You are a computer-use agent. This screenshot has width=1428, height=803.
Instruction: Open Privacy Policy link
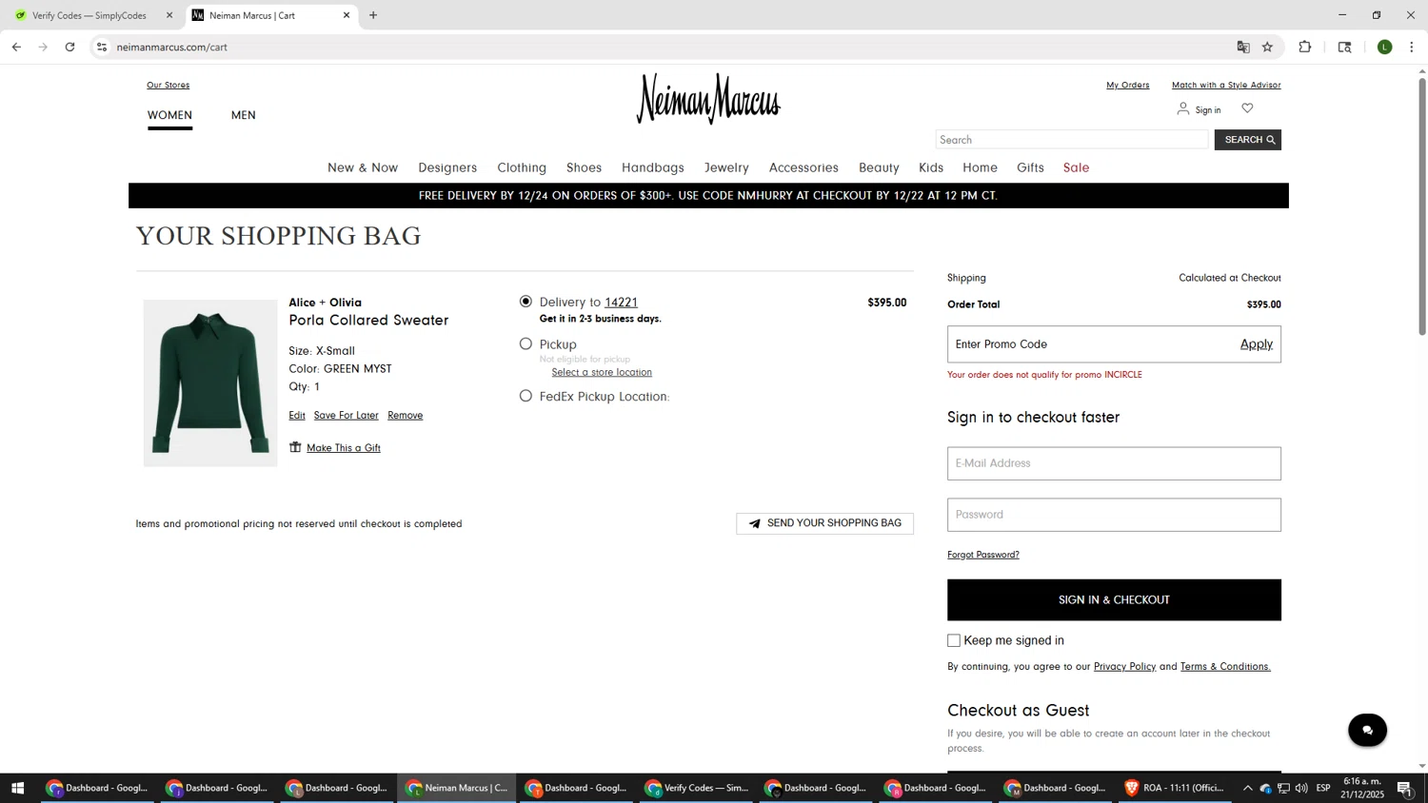(1124, 667)
